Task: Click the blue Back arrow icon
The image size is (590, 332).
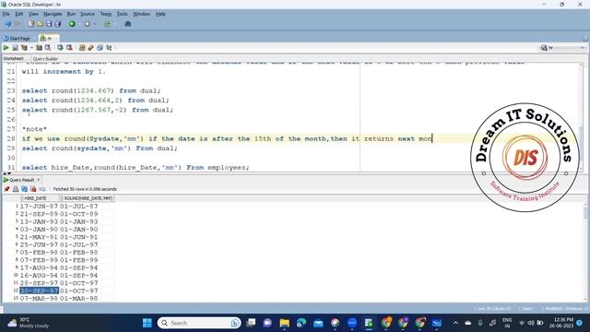Action: pos(8,24)
